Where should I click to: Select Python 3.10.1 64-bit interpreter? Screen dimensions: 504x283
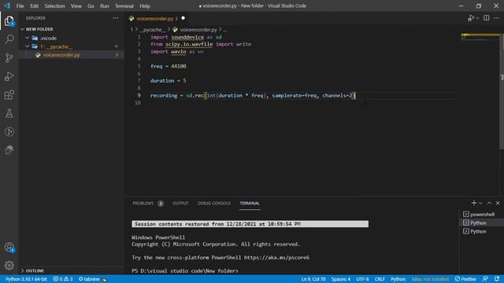(26, 279)
